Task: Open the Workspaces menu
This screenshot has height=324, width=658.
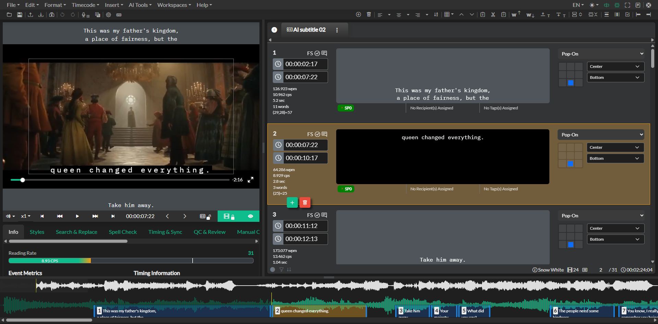Action: click(174, 5)
